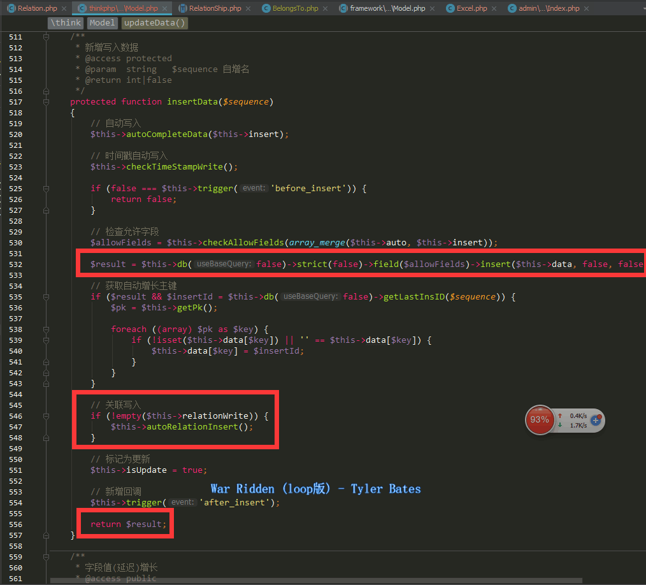
Task: Collapse the doc comment above insertData
Action: pos(45,37)
